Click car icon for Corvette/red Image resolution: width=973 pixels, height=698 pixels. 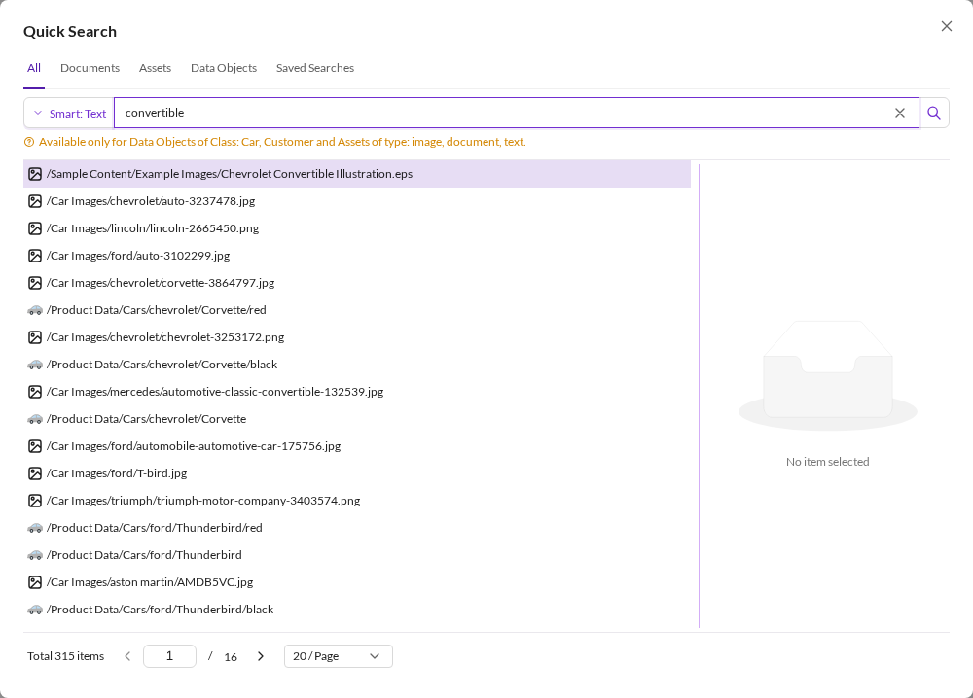35,310
